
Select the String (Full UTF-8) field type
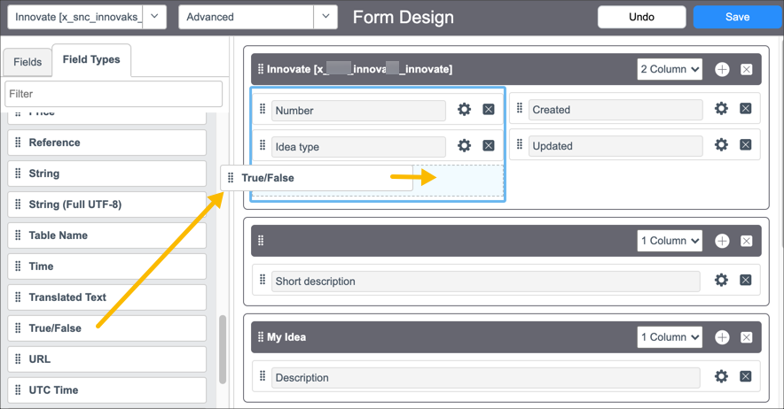[x=107, y=204]
